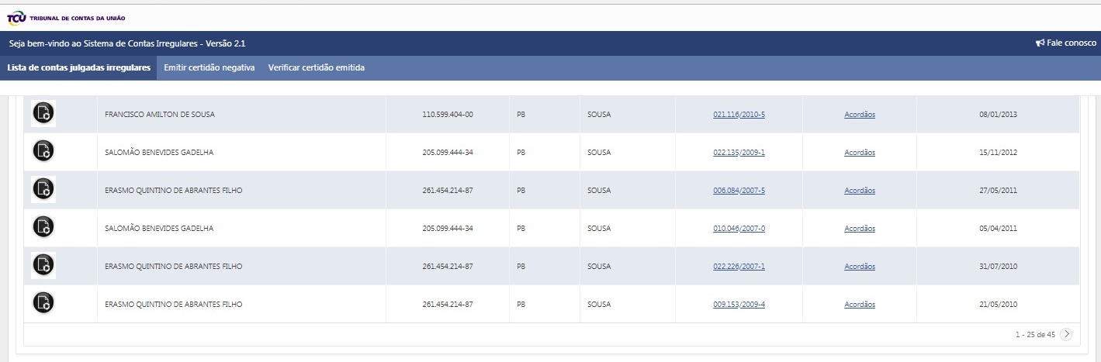Open document icon in row dated 27/05/2011
Image resolution: width=1101 pixels, height=362 pixels.
(43, 190)
